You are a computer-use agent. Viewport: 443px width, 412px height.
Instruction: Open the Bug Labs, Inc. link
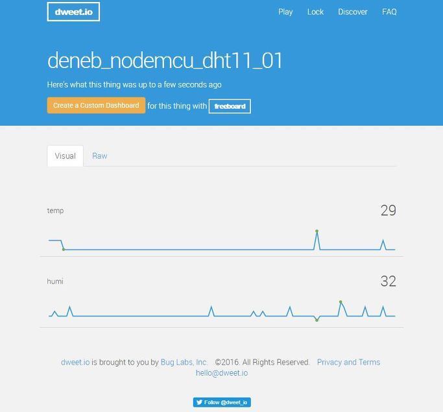(x=184, y=362)
